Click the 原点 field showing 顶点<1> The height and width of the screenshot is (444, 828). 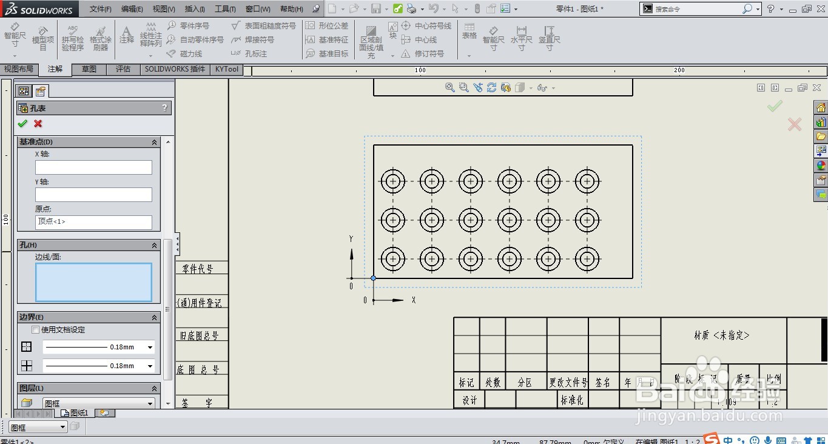tap(93, 222)
